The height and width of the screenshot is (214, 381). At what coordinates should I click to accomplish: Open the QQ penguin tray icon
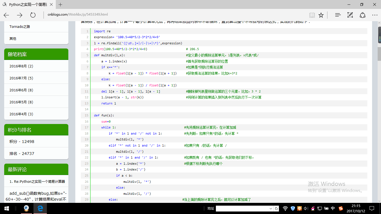(x=313, y=208)
